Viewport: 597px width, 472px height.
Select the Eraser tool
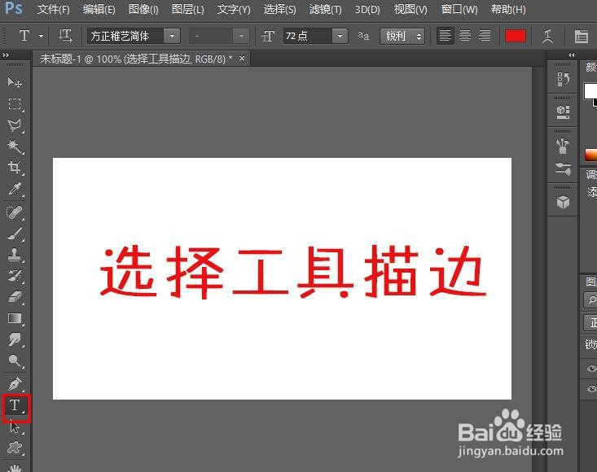tap(15, 297)
